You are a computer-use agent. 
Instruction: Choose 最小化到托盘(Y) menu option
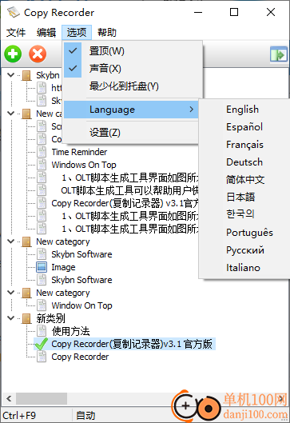tap(133, 86)
